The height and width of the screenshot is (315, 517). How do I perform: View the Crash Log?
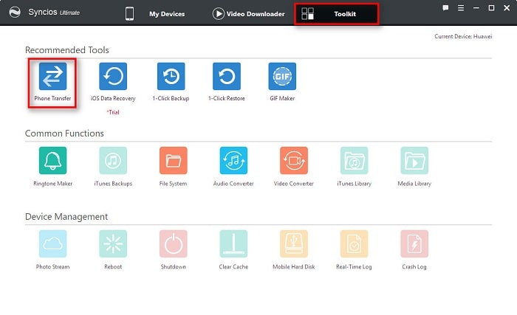[x=414, y=244]
